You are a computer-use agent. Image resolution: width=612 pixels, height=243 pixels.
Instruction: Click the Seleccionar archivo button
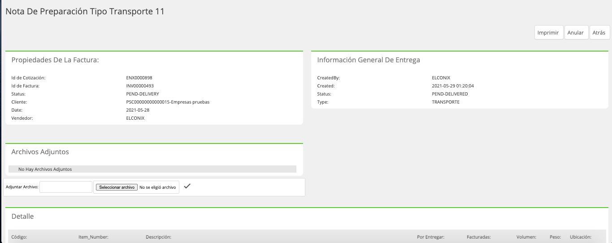coord(117,187)
